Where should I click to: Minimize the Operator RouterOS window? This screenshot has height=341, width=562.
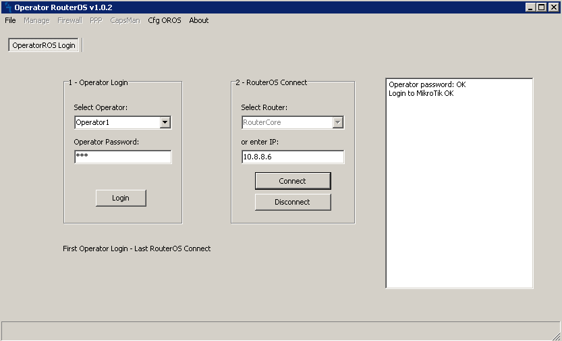pyautogui.click(x=530, y=7)
